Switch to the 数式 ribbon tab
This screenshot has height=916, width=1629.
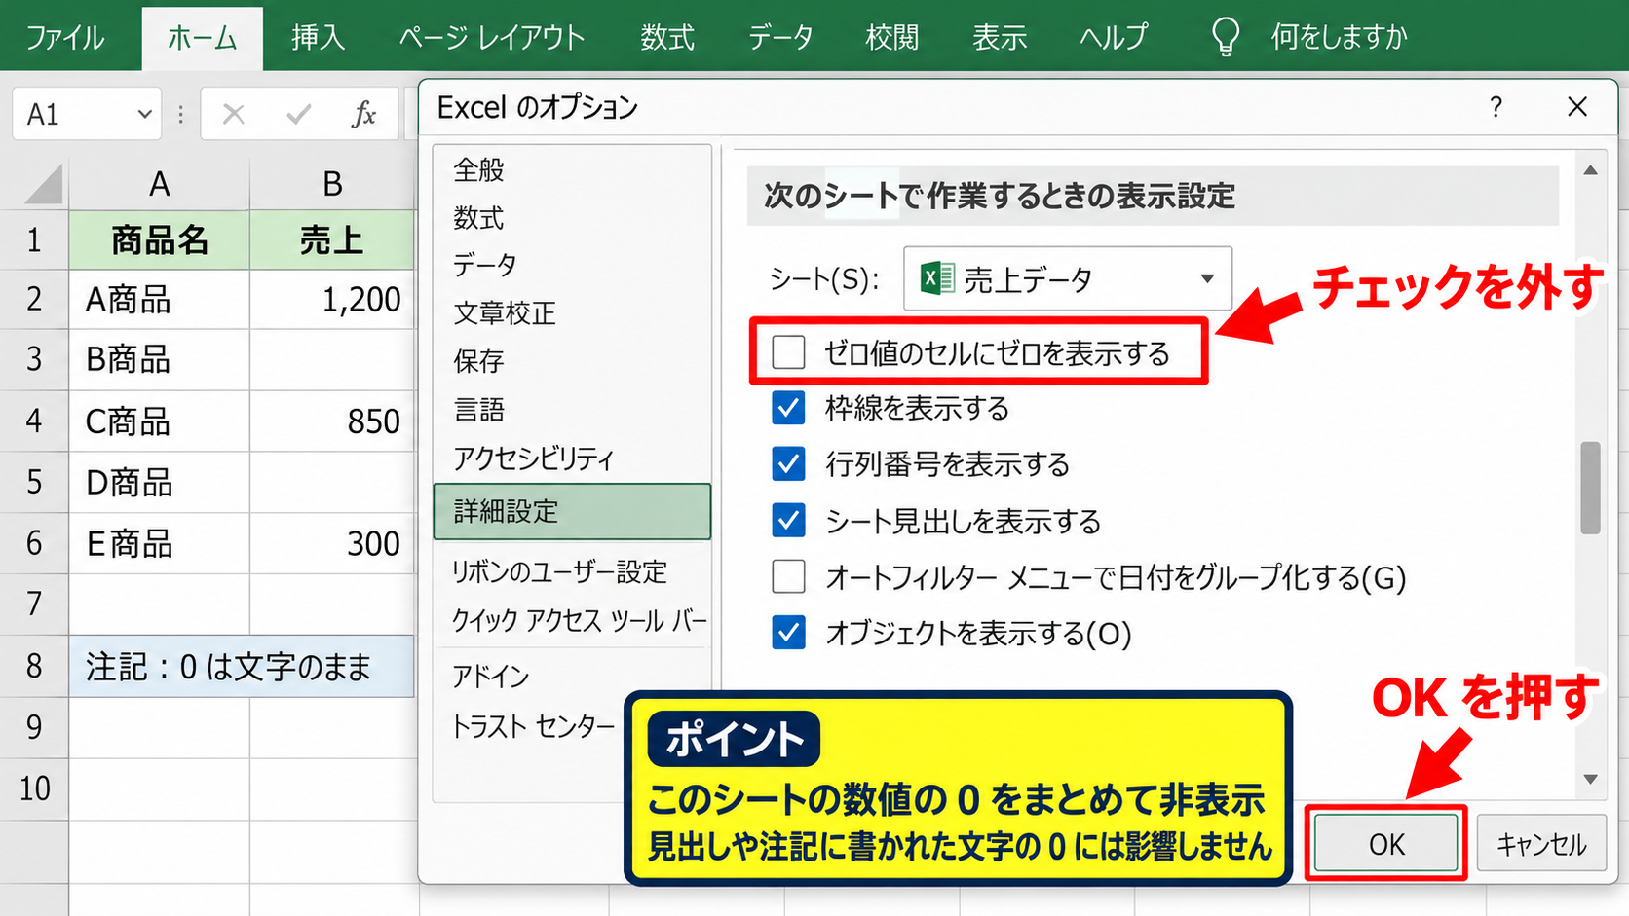click(x=667, y=37)
